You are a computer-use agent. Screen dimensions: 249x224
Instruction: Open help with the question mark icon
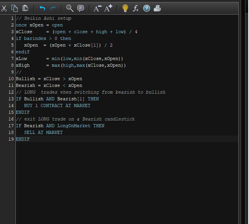146,8
